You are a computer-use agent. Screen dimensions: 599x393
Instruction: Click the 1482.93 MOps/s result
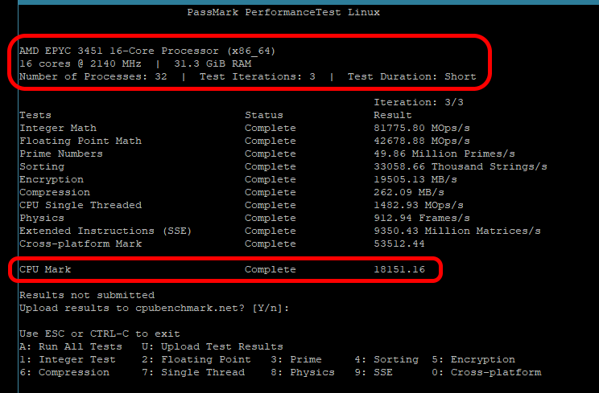[x=419, y=205]
